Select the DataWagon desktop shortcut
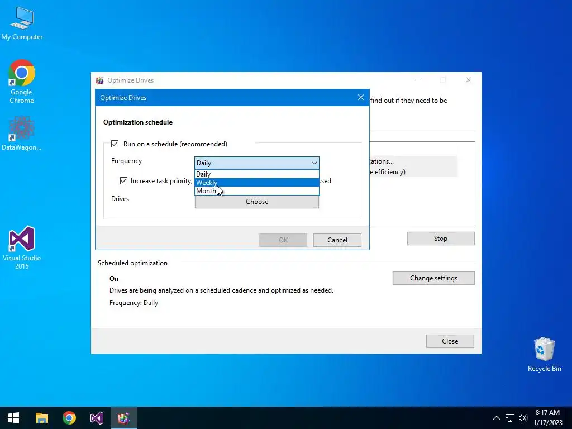Image resolution: width=572 pixels, height=429 pixels. (22, 133)
